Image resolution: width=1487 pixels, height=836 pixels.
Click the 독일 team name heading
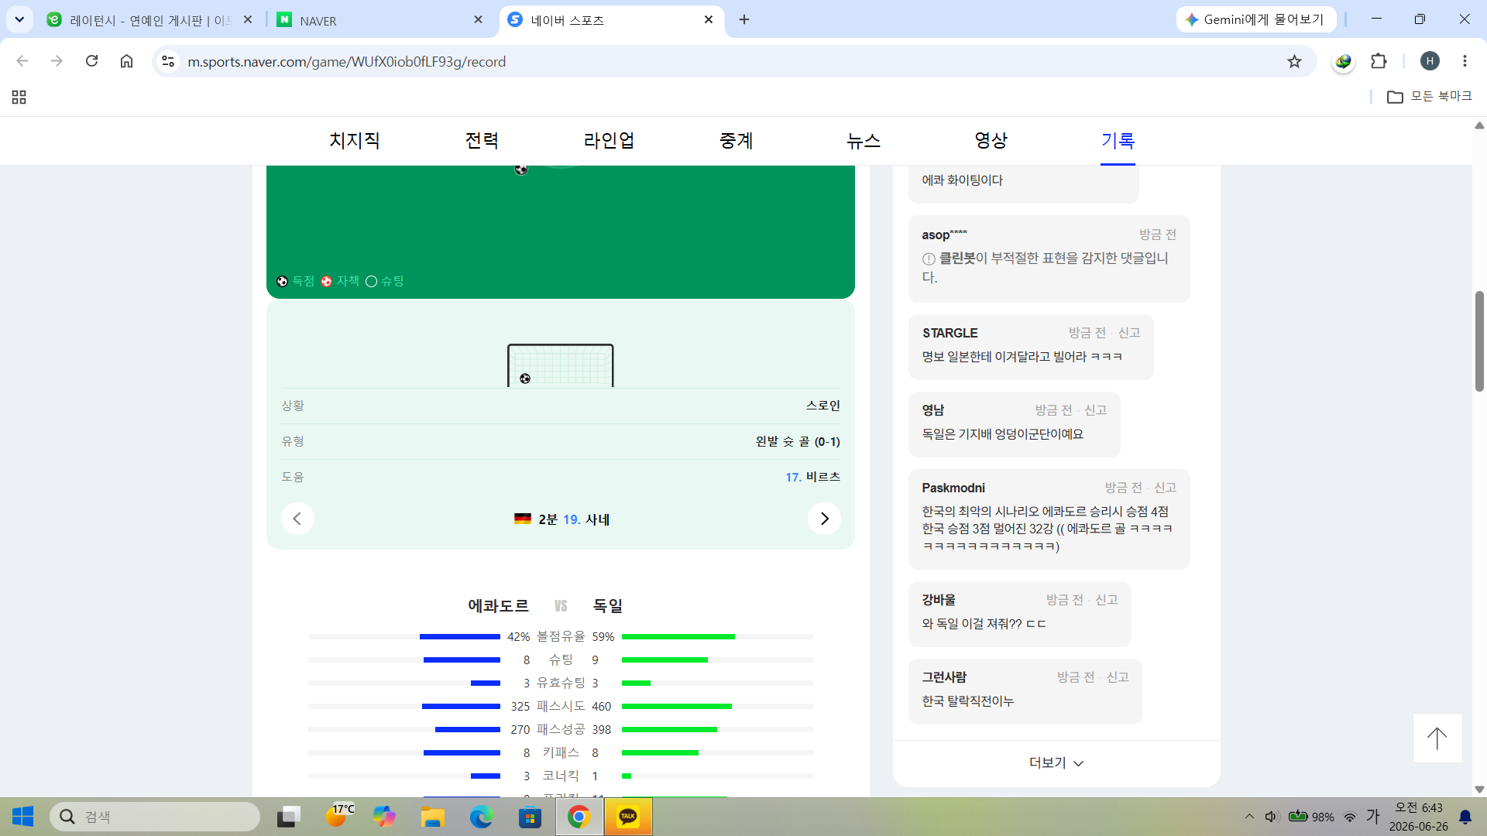pos(608,606)
